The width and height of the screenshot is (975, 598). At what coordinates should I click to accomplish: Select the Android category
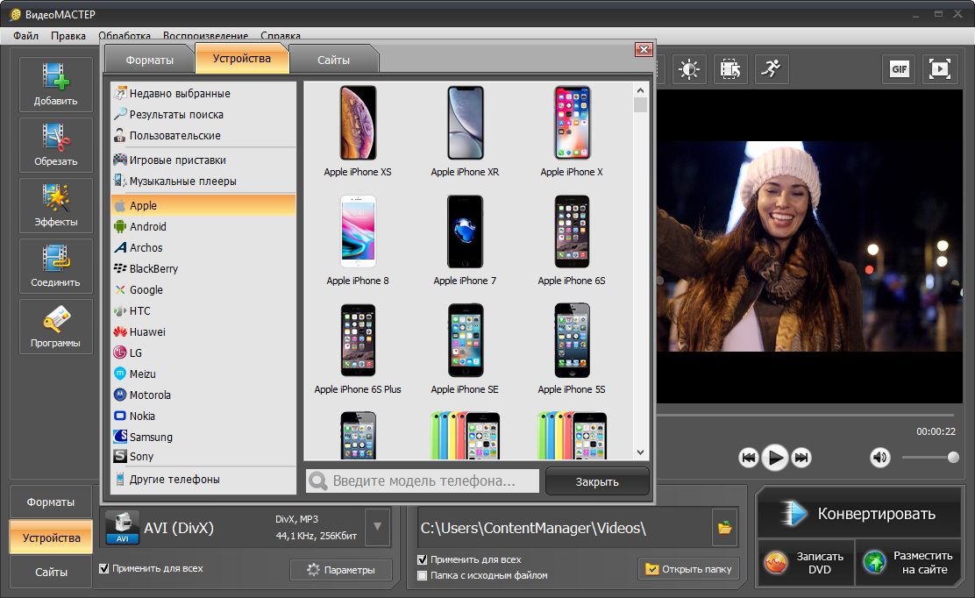click(203, 226)
